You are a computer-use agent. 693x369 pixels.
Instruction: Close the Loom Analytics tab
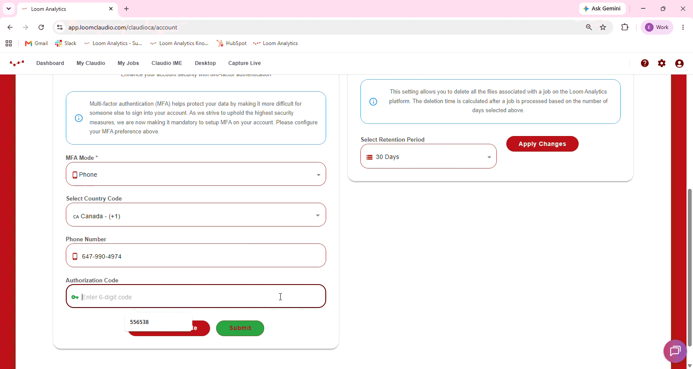pos(111,9)
